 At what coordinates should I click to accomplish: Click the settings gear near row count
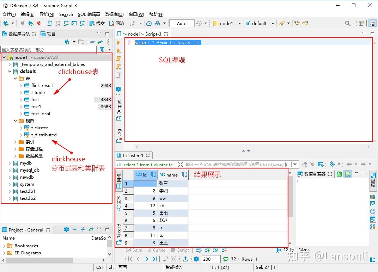[x=196, y=259]
